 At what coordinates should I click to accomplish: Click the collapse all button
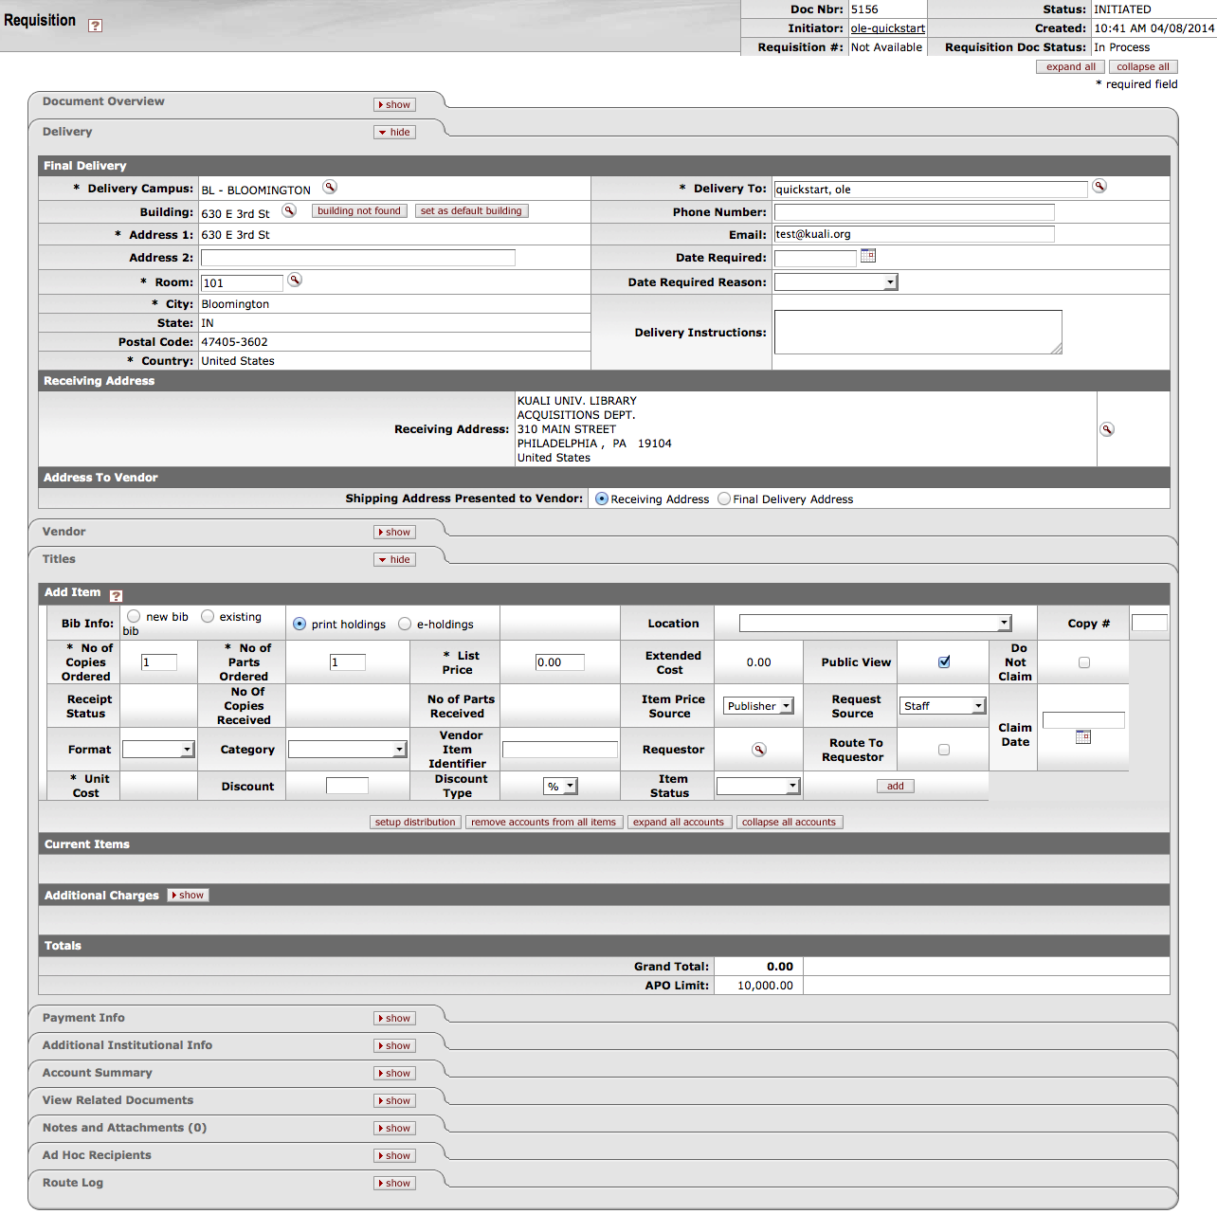click(x=1143, y=67)
